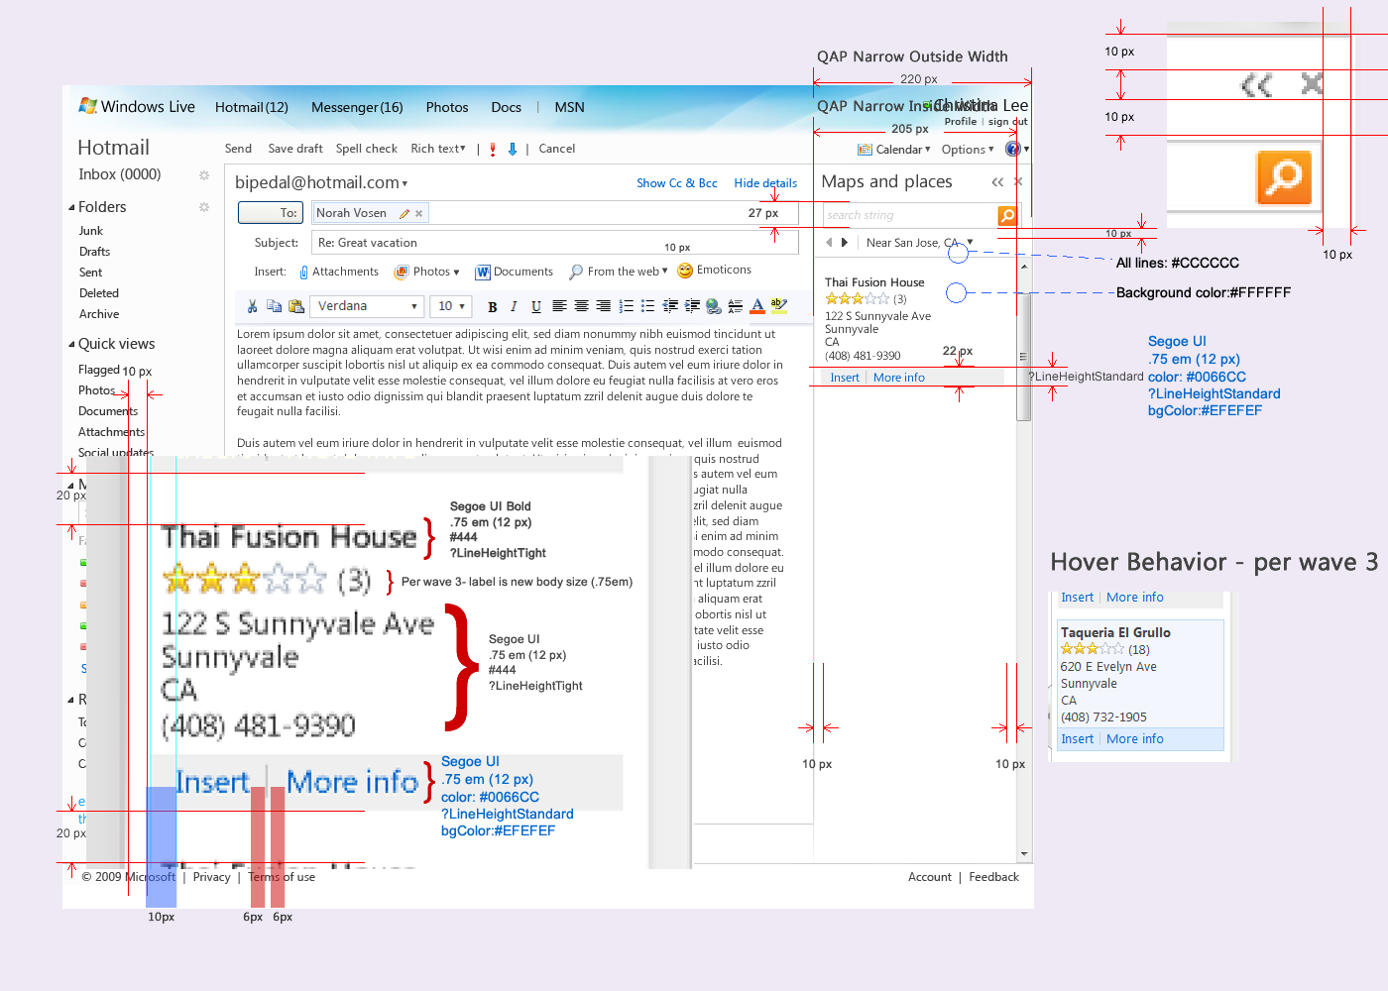1388x991 pixels.
Task: Change location Near San Jose, CA dropdown
Action: (920, 243)
